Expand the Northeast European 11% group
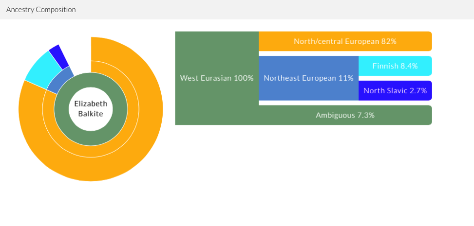Viewport: 474px width, 226px height. tap(308, 78)
